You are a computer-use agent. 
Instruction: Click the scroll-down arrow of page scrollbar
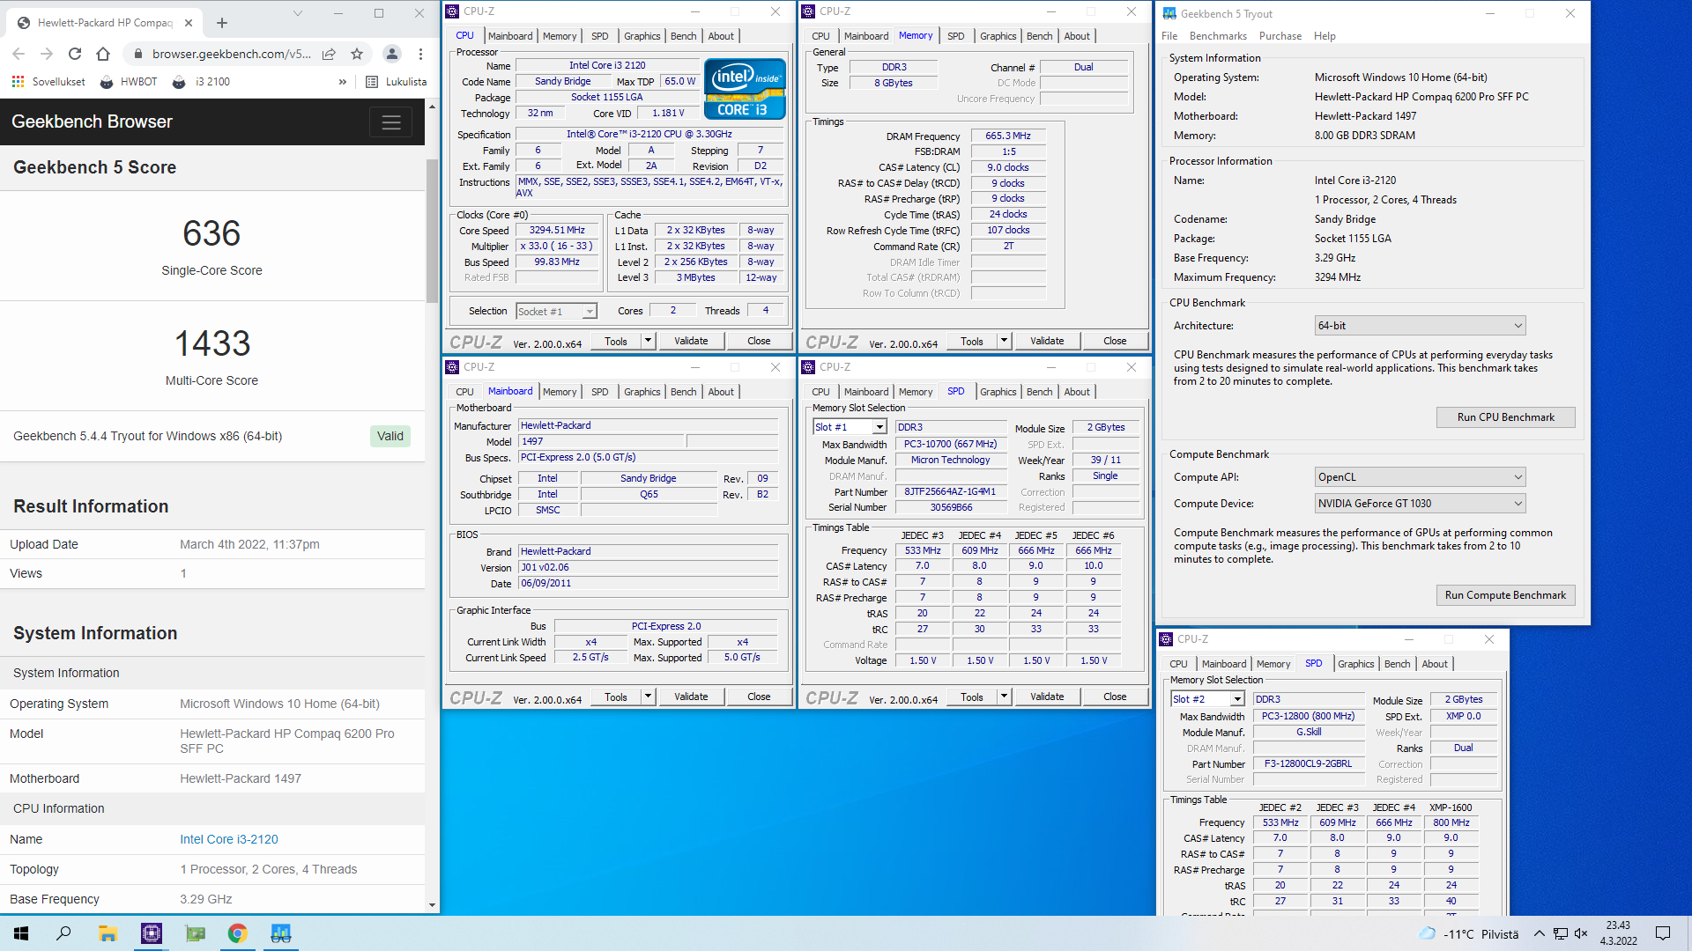[432, 904]
